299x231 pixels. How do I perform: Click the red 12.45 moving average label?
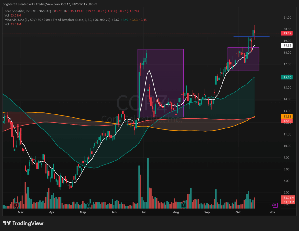point(286,121)
